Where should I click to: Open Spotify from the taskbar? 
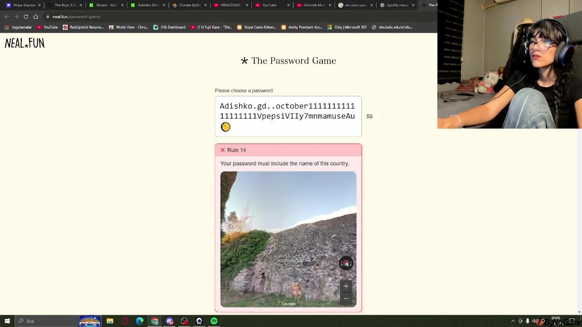click(214, 321)
